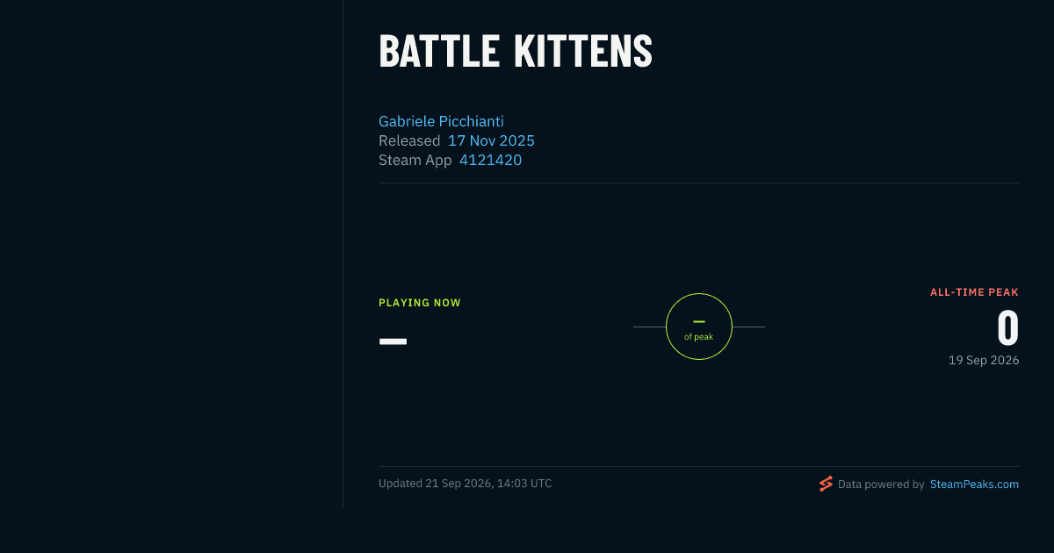Click the line left of peak circle
This screenshot has width=1054, height=553.
649,327
